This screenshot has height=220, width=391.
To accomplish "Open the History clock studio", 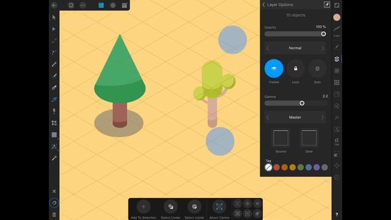I will tap(337, 177).
